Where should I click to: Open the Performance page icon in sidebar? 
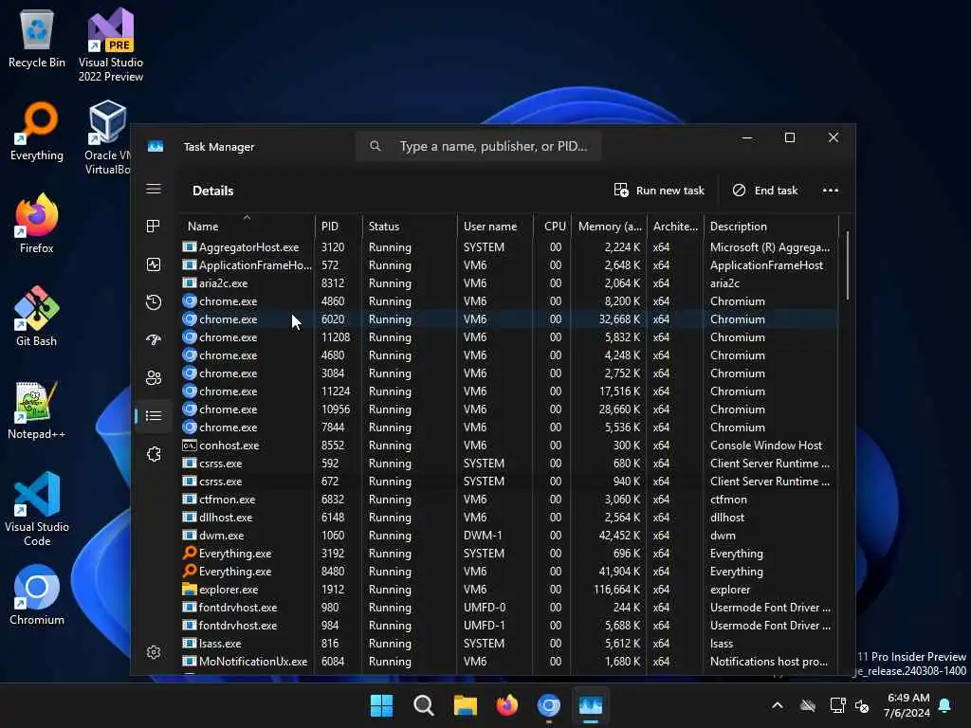[154, 264]
